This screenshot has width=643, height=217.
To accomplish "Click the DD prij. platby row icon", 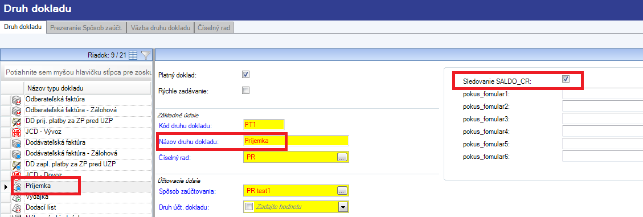I will click(17, 121).
